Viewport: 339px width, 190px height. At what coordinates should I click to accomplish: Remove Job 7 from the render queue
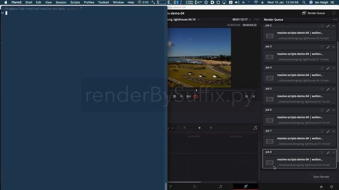click(x=334, y=131)
